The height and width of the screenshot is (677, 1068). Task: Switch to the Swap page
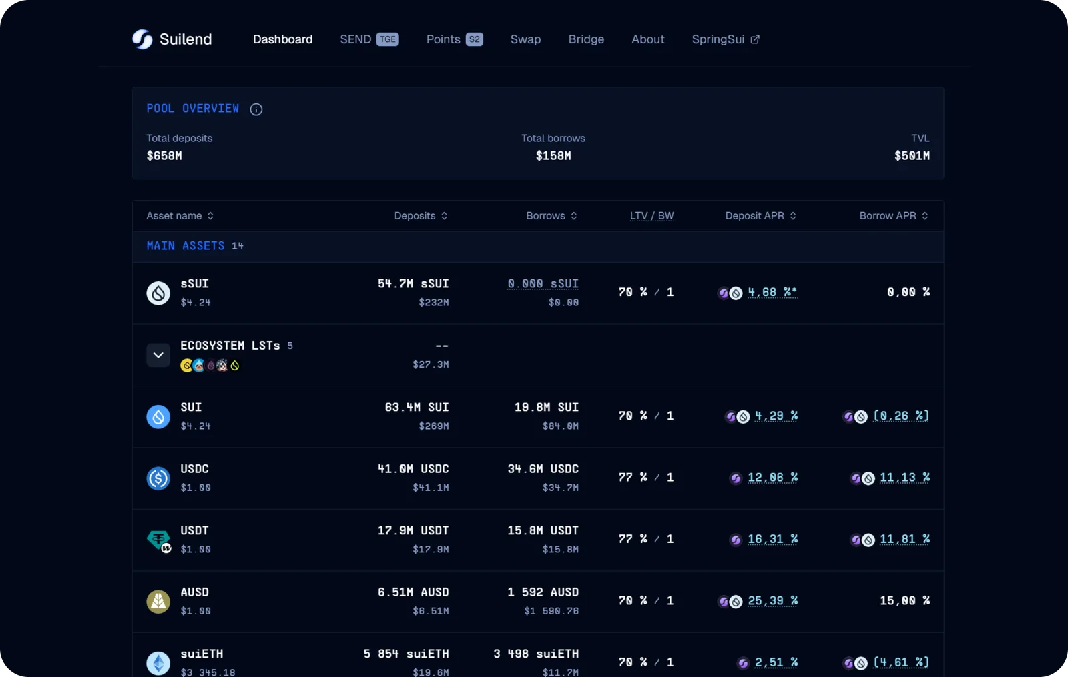[525, 39]
